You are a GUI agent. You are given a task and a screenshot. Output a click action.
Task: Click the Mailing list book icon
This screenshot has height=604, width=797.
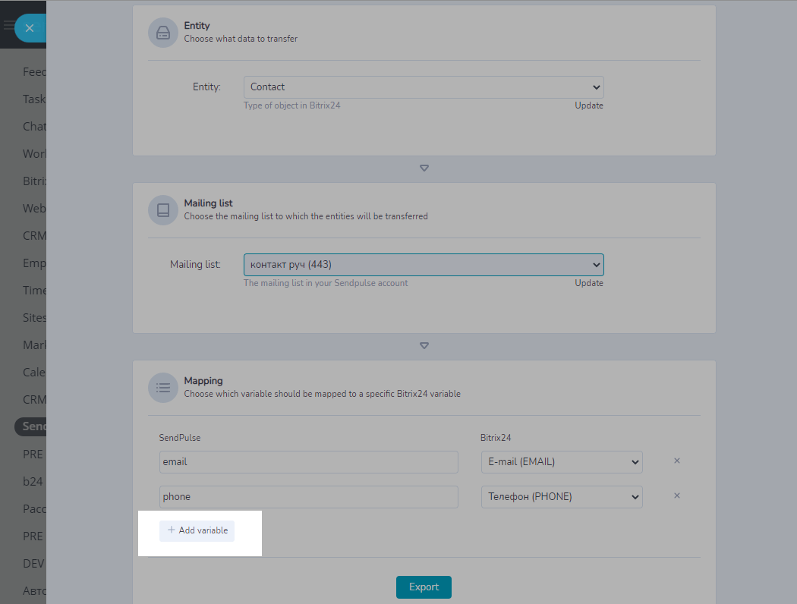tap(162, 210)
